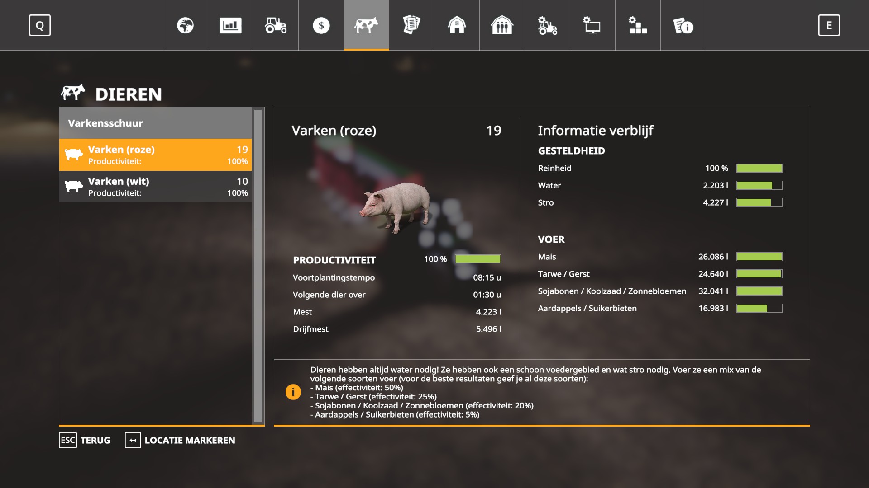This screenshot has width=869, height=488.
Task: Open the contracts papers tab
Action: (x=411, y=25)
